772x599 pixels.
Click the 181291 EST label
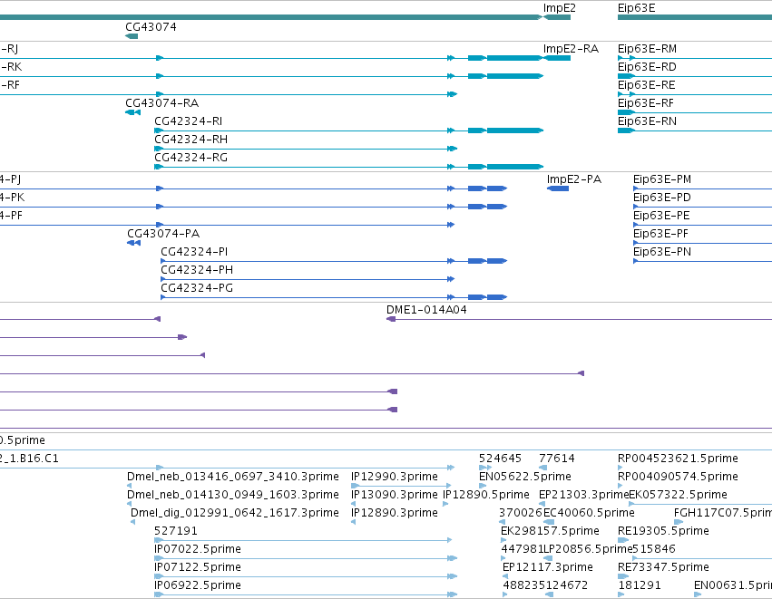[639, 585]
